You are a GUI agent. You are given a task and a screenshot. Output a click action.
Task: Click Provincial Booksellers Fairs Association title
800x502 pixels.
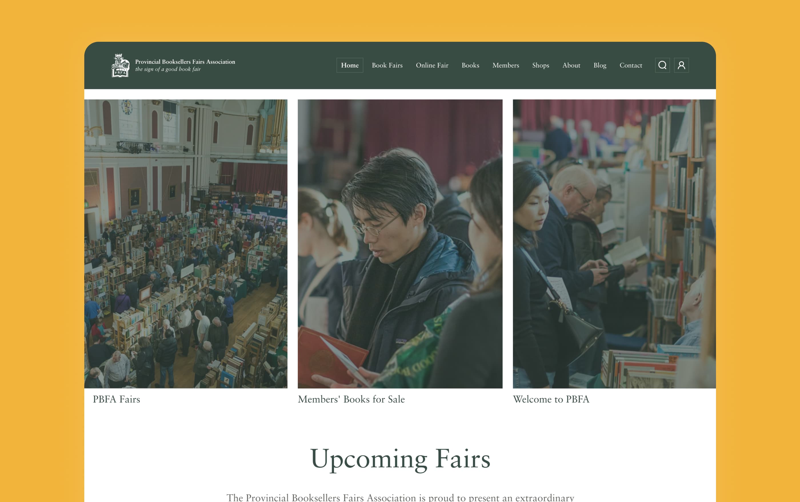click(185, 62)
